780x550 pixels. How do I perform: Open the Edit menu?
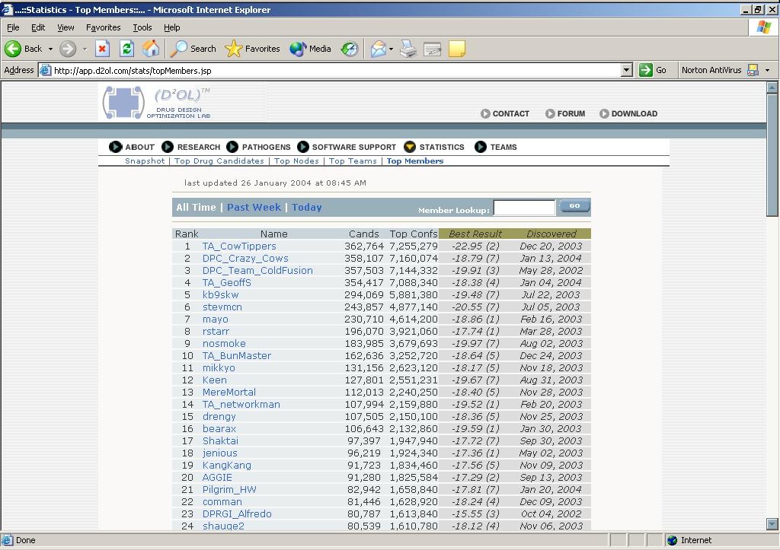(38, 27)
